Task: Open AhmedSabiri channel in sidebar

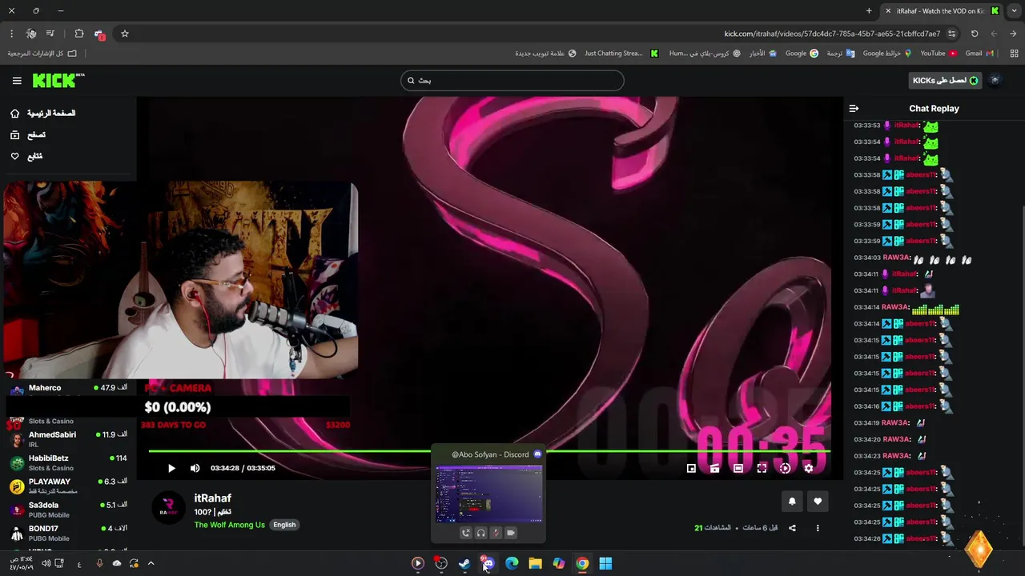Action: [x=69, y=439]
